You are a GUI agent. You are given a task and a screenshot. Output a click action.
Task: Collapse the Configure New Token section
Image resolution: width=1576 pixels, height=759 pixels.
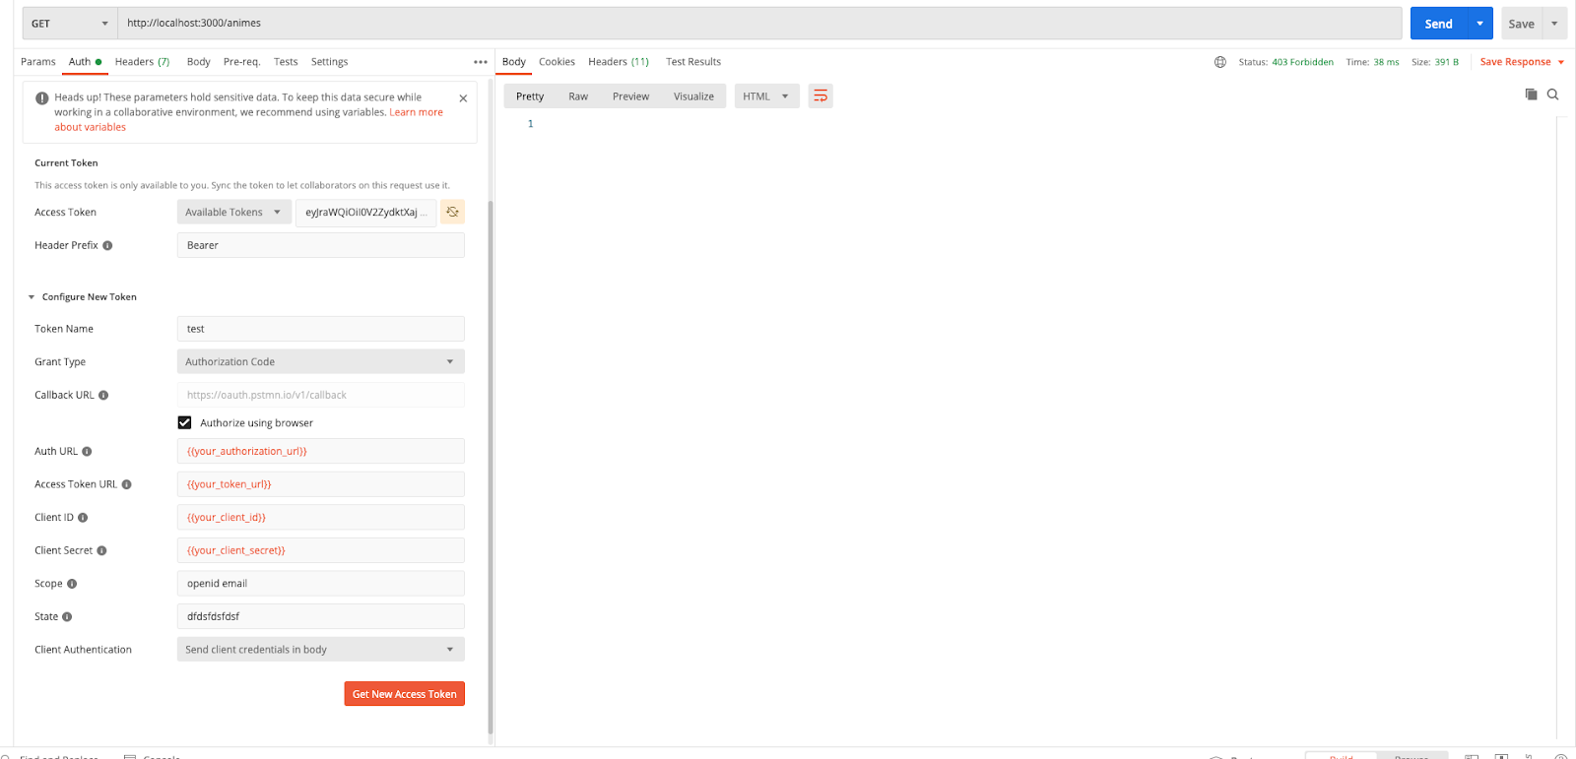[x=32, y=297]
